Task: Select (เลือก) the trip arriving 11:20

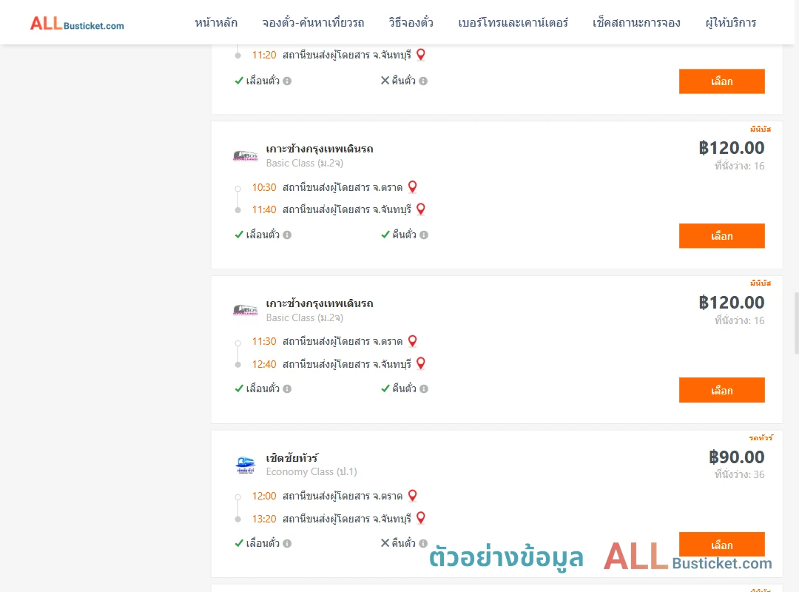Action: pos(721,81)
